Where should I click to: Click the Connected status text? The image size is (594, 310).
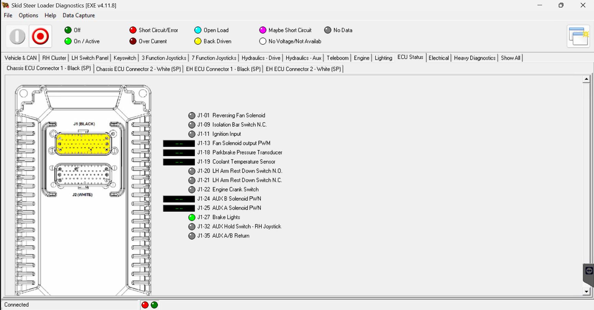point(17,305)
